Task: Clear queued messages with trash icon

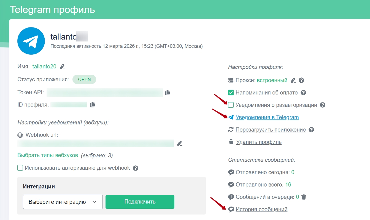Action: click(304, 197)
